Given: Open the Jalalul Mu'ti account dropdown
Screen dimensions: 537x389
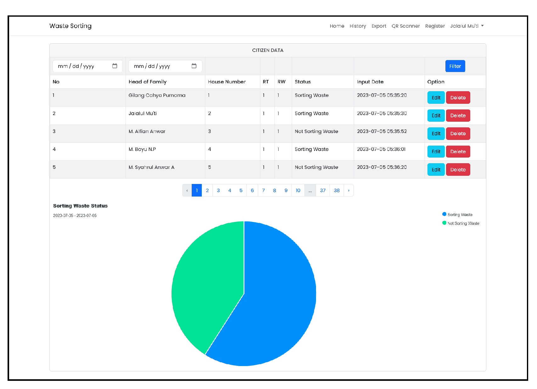Looking at the screenshot, I should (x=467, y=26).
